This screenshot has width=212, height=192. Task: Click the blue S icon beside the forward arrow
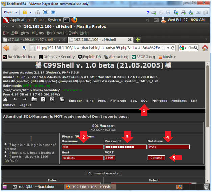pyautogui.click(x=24, y=48)
